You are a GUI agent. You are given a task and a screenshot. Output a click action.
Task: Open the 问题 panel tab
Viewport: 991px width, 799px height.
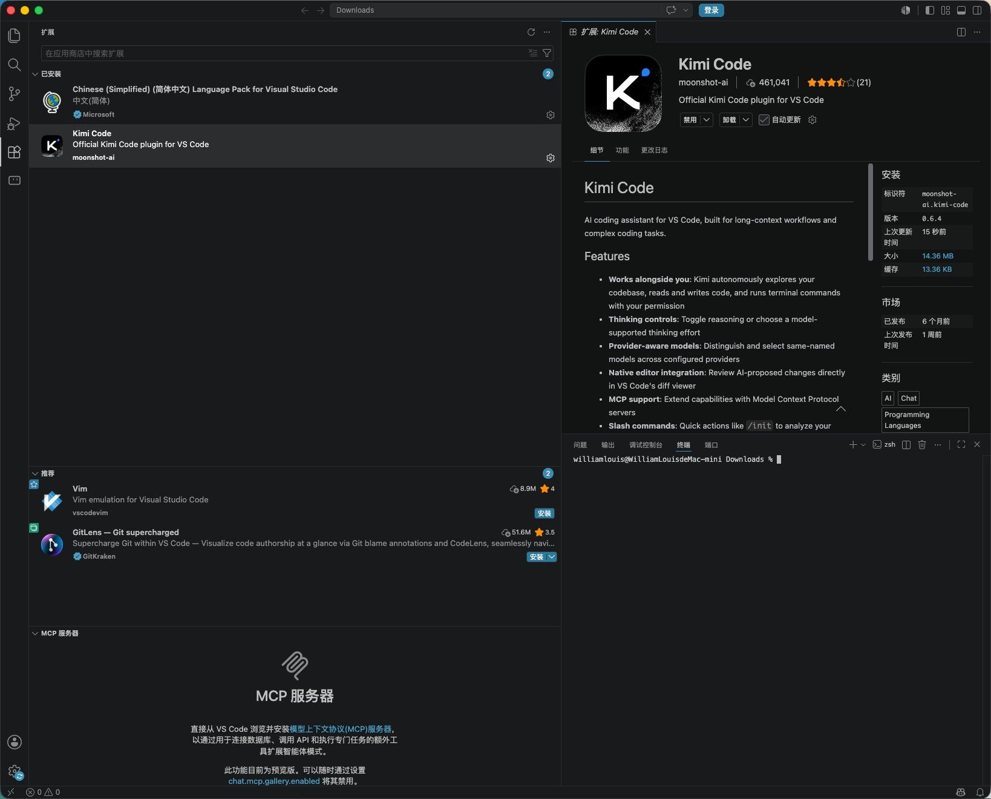580,445
